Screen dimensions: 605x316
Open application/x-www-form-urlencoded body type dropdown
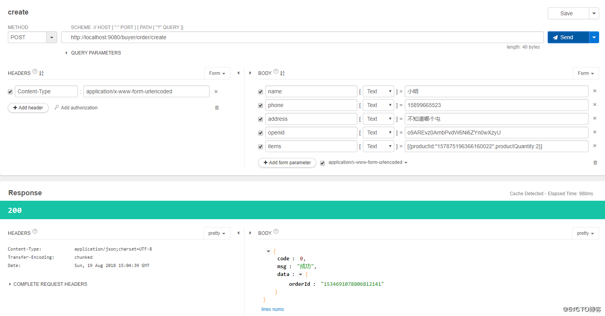click(x=368, y=162)
